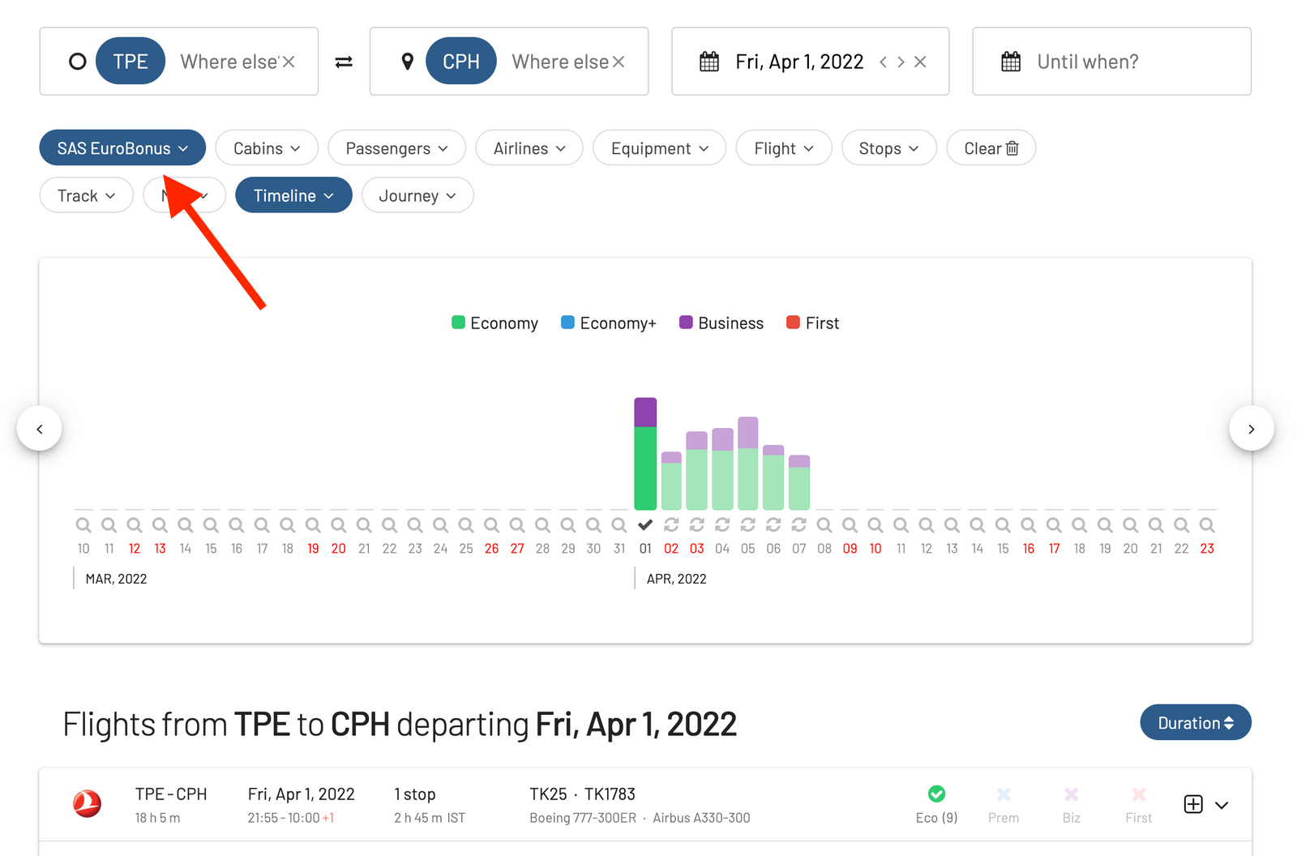1297x856 pixels.
Task: Search availability for April 16 magnifier
Action: pos(1029,524)
